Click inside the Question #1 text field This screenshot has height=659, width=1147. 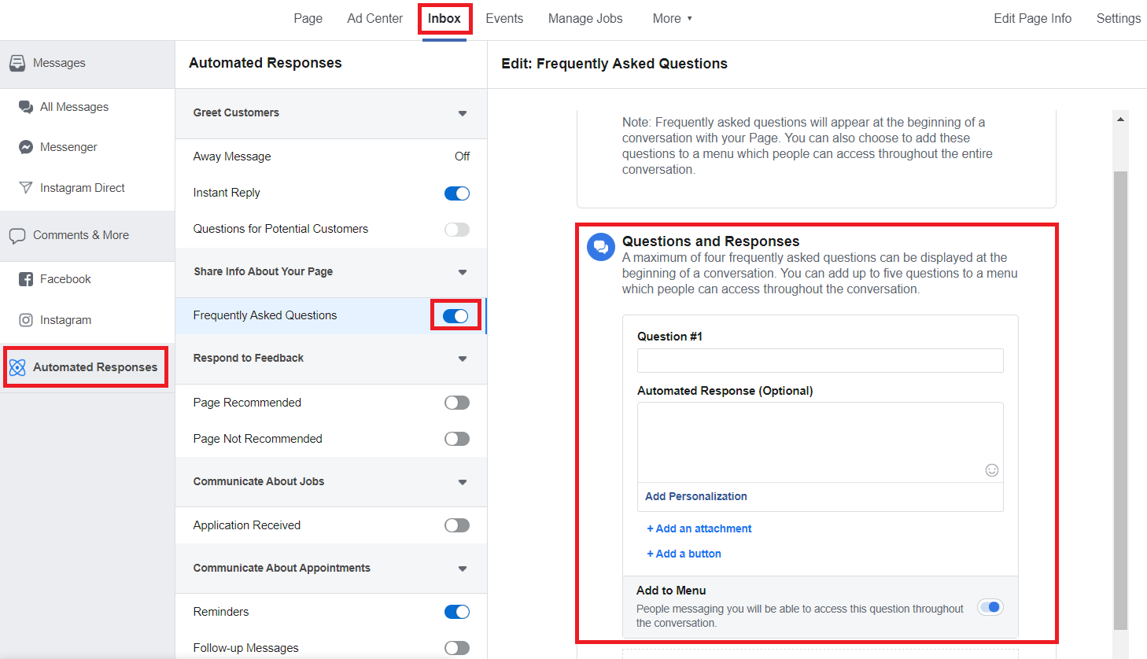[x=821, y=360]
